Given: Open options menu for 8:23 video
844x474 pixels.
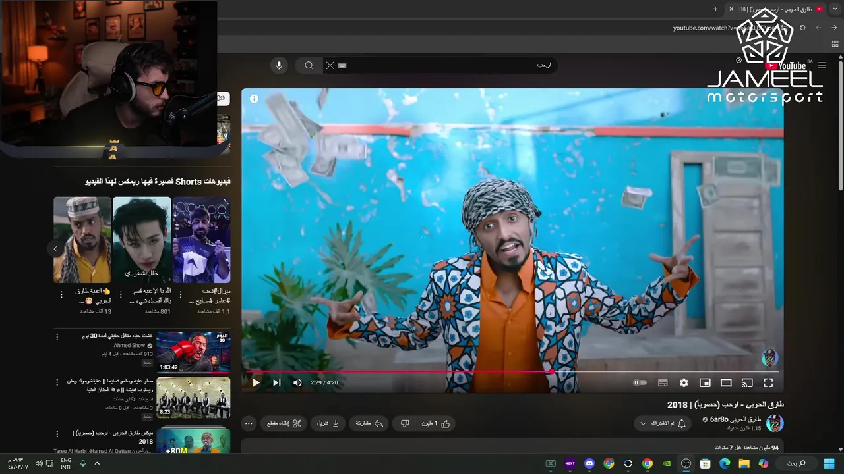Looking at the screenshot, I should [57, 382].
